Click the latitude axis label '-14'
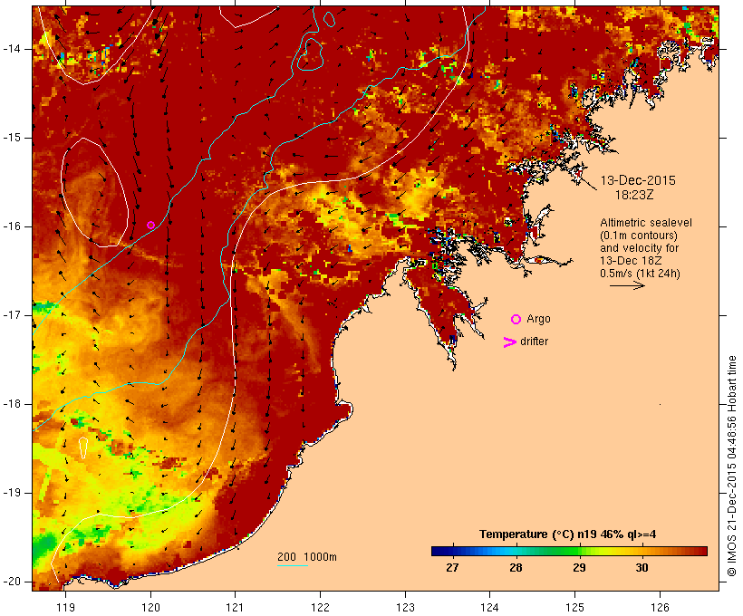The image size is (743, 616). click(12, 49)
